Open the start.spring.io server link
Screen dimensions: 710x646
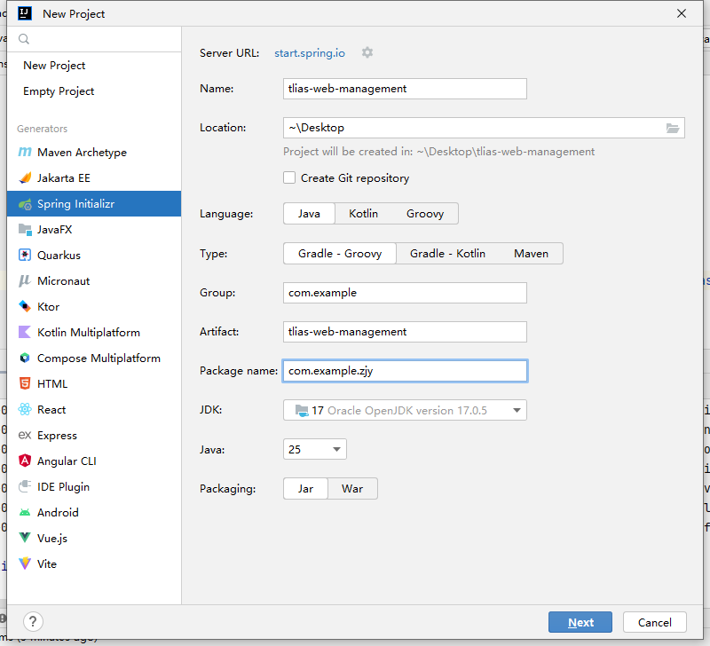click(310, 53)
